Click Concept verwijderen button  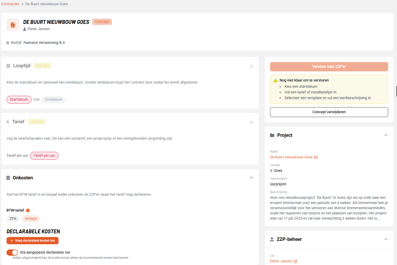point(329,112)
